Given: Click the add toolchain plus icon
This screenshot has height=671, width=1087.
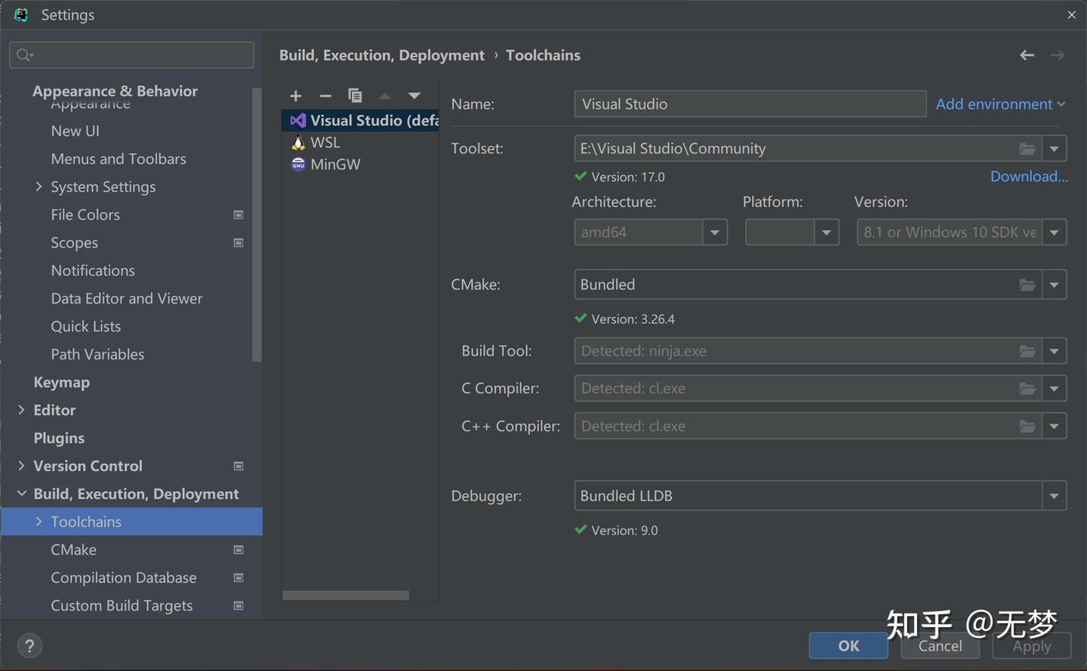Looking at the screenshot, I should click(296, 96).
